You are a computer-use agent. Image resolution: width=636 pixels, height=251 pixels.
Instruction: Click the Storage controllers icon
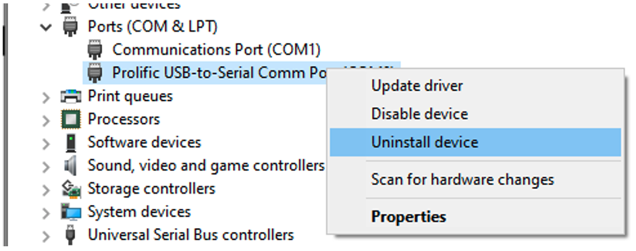tap(71, 189)
